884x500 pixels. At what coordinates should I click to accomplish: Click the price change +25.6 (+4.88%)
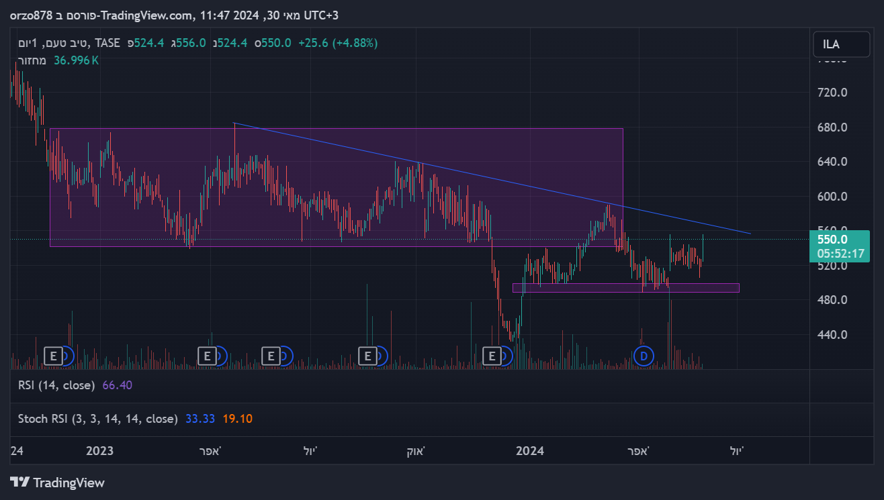coord(338,43)
